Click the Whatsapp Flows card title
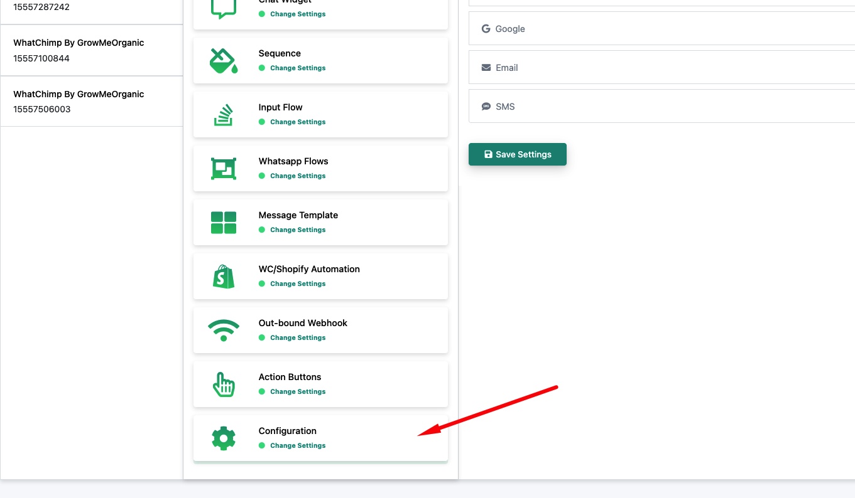Image resolution: width=855 pixels, height=498 pixels. 293,161
